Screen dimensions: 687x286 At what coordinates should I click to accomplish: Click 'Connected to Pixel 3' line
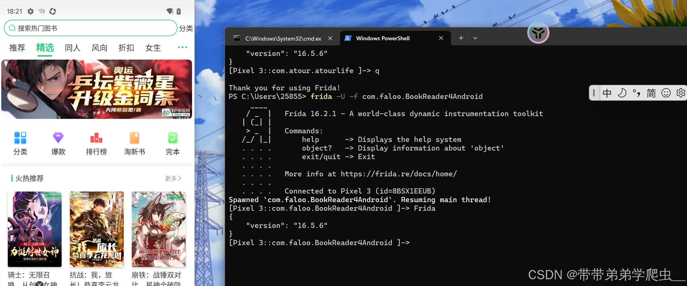(x=360, y=191)
